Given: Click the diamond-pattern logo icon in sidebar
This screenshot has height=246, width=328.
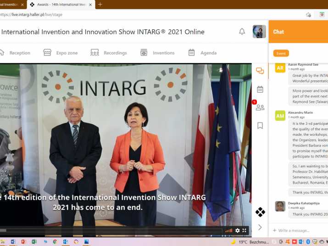Looking at the screenshot, I should click(x=260, y=212).
